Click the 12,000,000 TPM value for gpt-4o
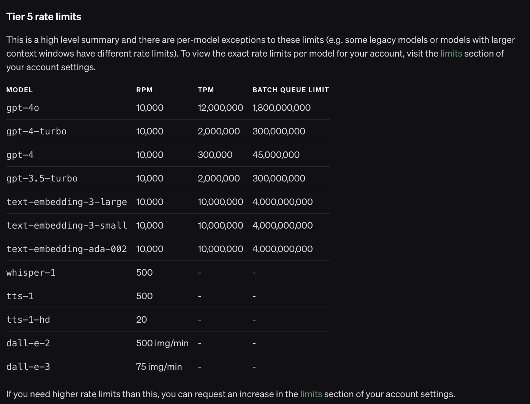Image resolution: width=530 pixels, height=404 pixels. (x=221, y=108)
